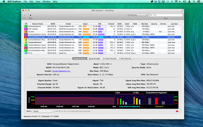This screenshot has height=127, width=203.
Task: Open the Help menu
Action: [55, 2]
